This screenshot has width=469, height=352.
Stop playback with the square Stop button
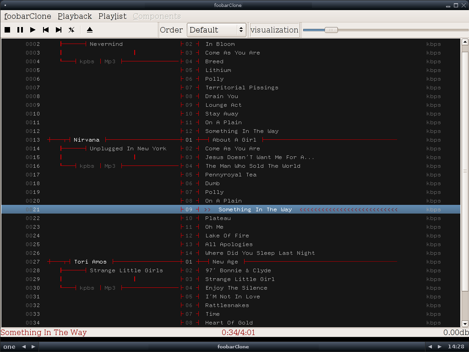point(7,30)
